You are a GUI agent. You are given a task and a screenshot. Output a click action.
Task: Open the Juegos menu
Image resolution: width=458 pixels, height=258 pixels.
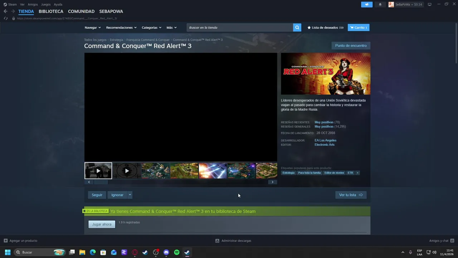[x=46, y=4]
